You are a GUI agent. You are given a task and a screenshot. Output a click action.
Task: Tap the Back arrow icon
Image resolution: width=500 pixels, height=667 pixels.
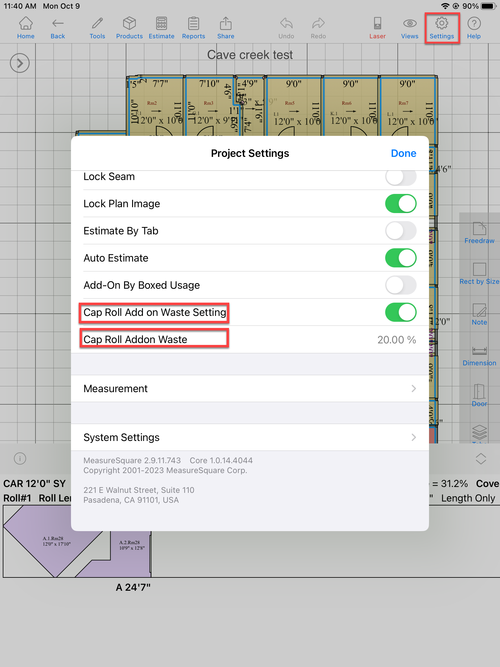pos(58,28)
